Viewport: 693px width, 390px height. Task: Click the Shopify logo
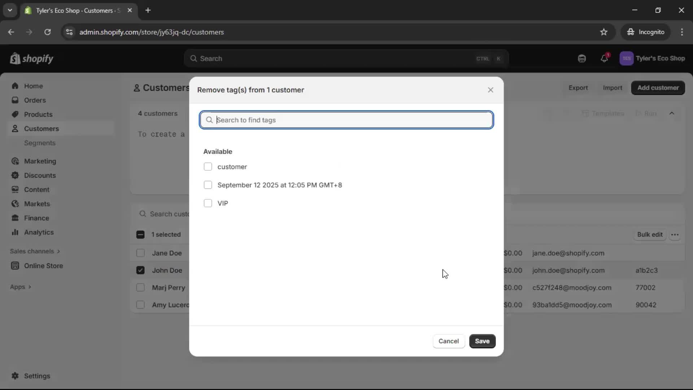[x=32, y=58]
